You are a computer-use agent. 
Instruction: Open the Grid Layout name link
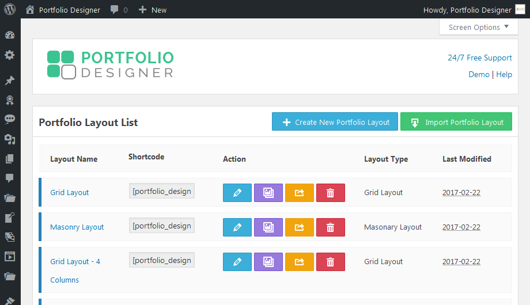69,193
